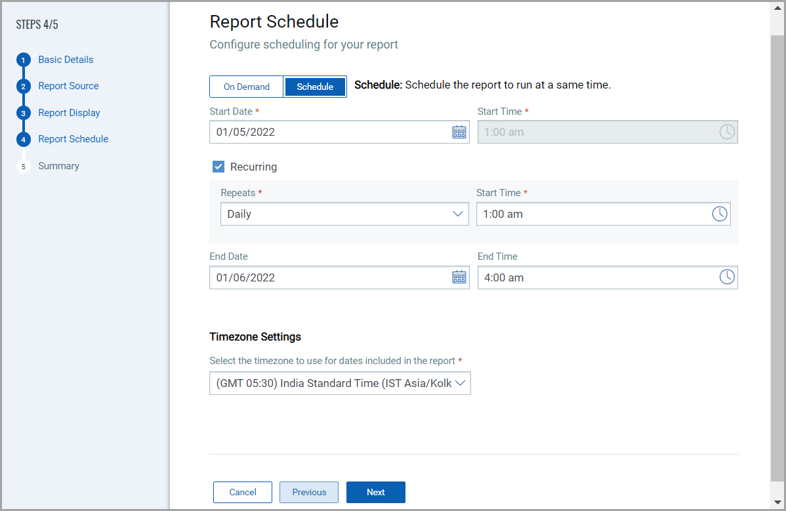
Task: Click step 3 circle in steps list
Action: (24, 113)
